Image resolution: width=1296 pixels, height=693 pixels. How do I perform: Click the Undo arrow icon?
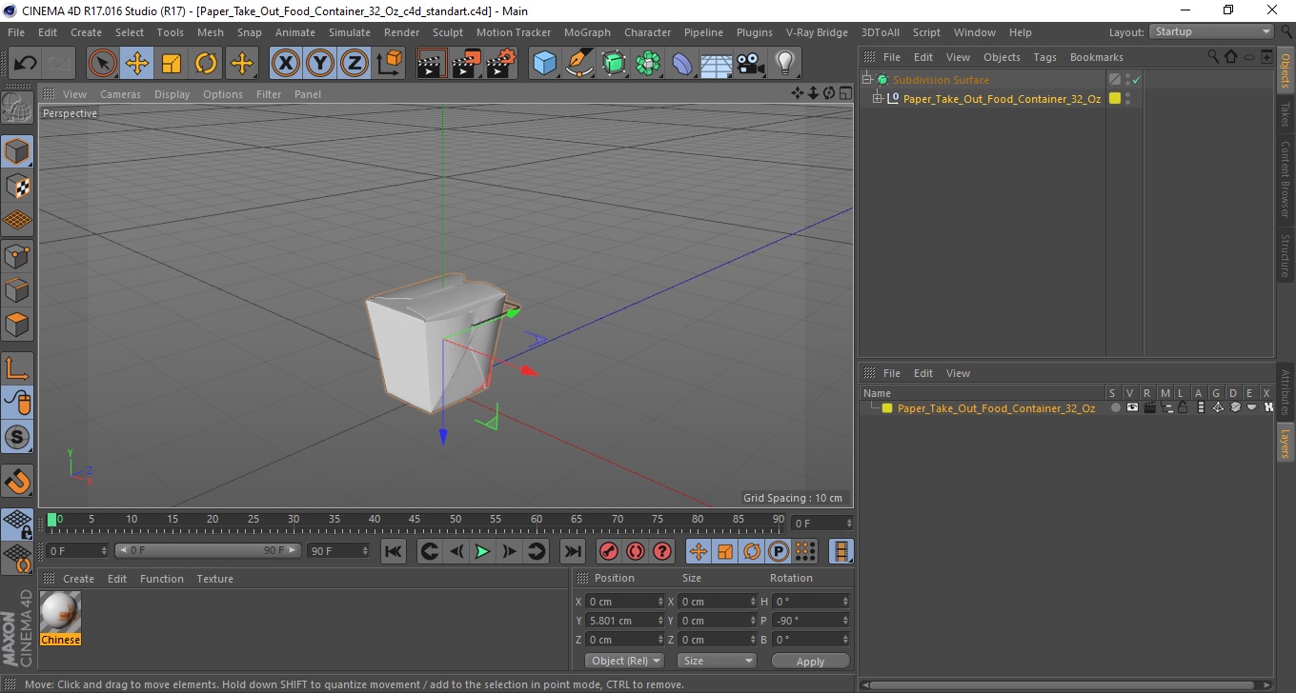click(x=25, y=64)
